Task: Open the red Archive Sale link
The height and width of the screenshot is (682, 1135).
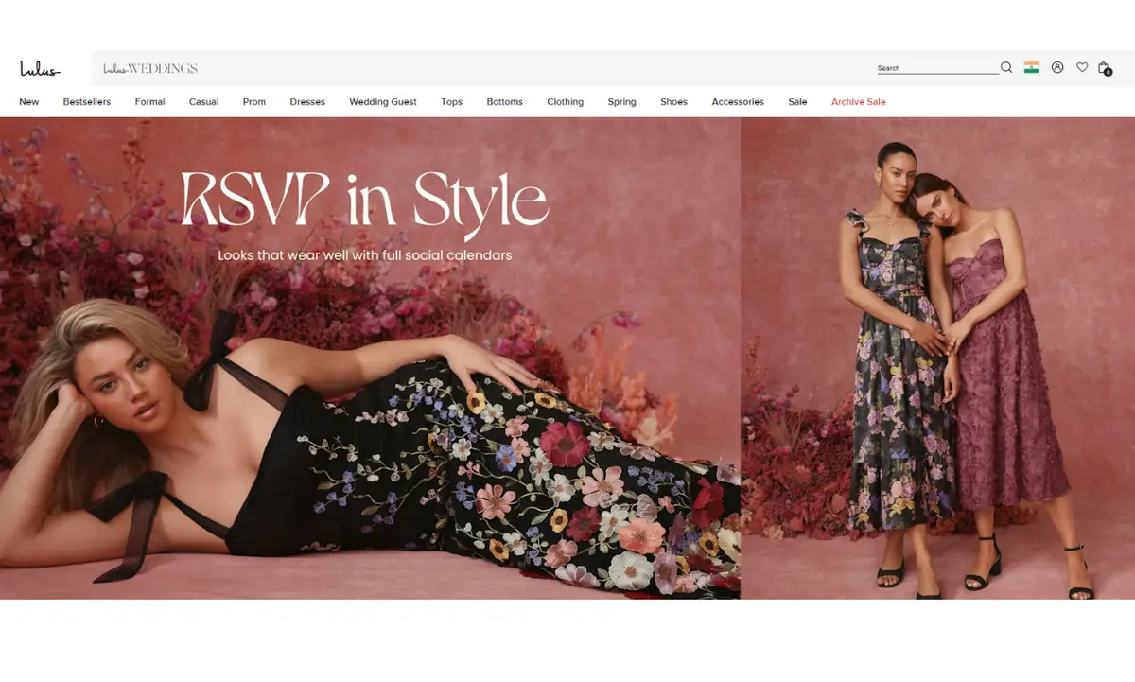Action: 858,102
